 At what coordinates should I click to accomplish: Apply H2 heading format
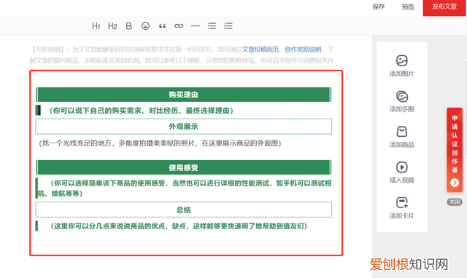click(112, 26)
